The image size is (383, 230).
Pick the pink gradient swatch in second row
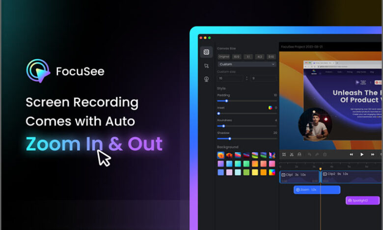click(x=272, y=164)
